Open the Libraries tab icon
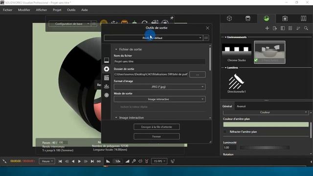 tap(303, 19)
